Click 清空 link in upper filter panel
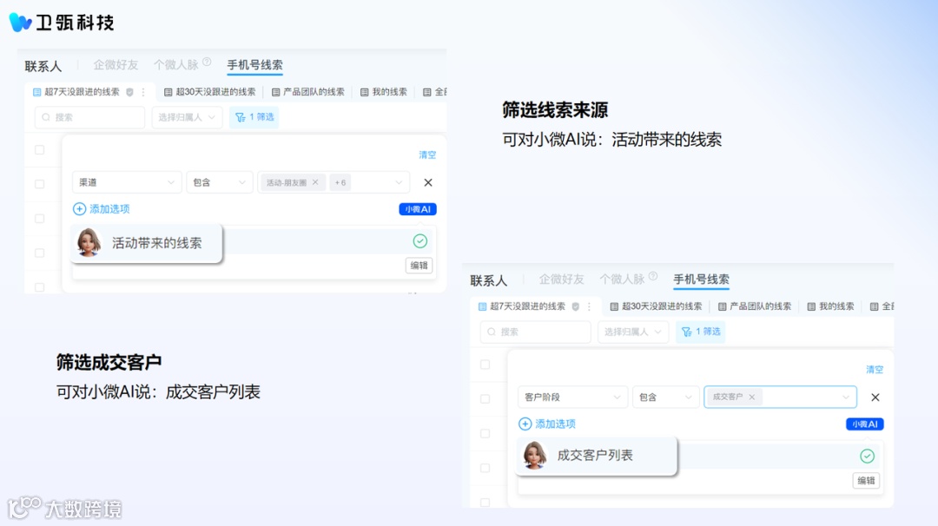This screenshot has width=938, height=526. click(427, 155)
